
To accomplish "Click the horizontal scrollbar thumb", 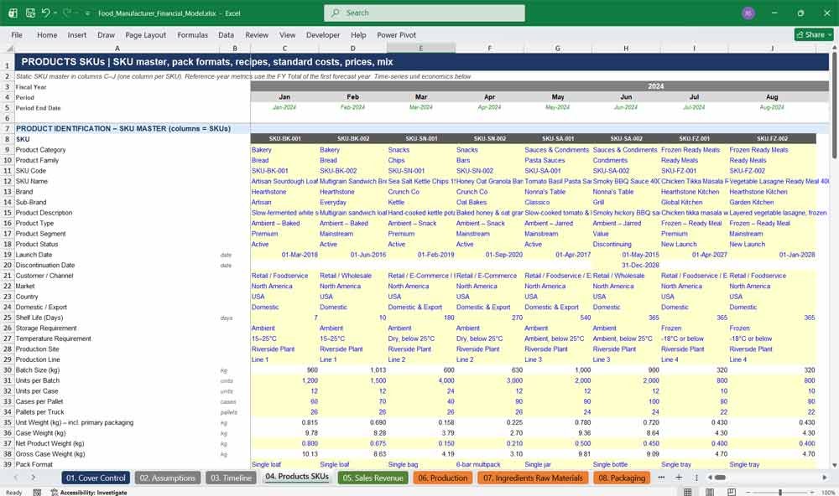I will pyautogui.click(x=720, y=478).
